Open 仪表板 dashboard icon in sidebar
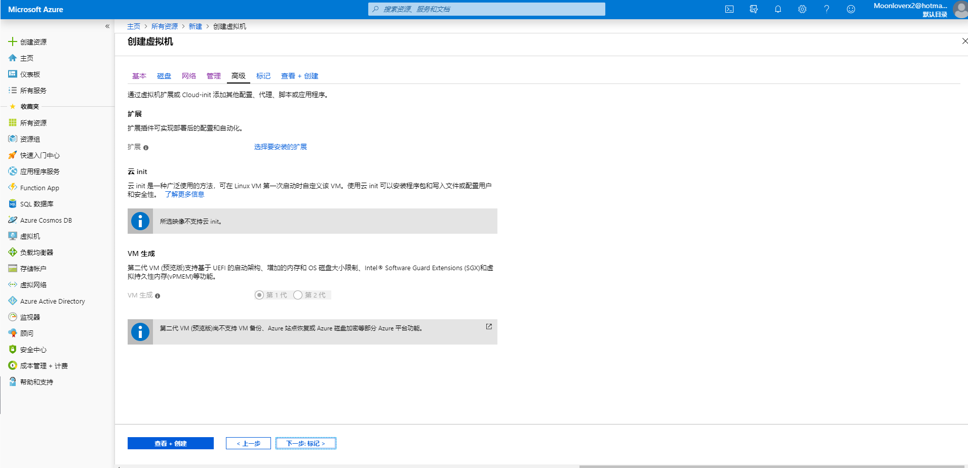968x468 pixels. tap(13, 74)
